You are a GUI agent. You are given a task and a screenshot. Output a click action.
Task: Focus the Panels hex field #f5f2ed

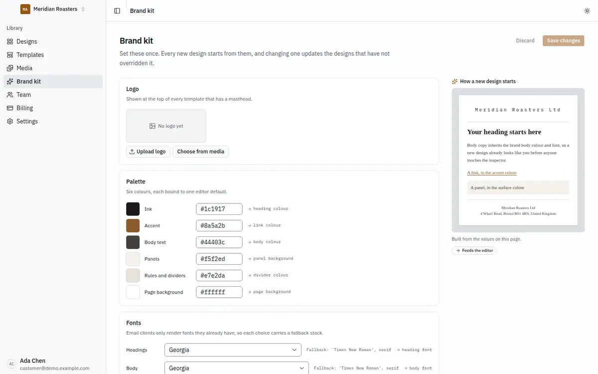click(219, 259)
